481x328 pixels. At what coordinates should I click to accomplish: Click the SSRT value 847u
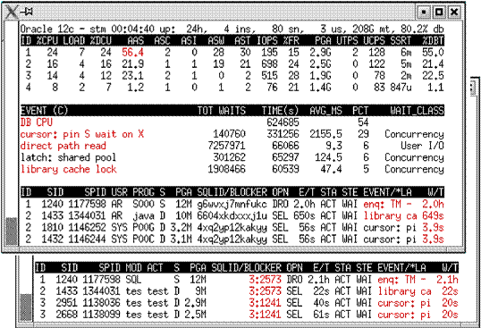(x=401, y=88)
